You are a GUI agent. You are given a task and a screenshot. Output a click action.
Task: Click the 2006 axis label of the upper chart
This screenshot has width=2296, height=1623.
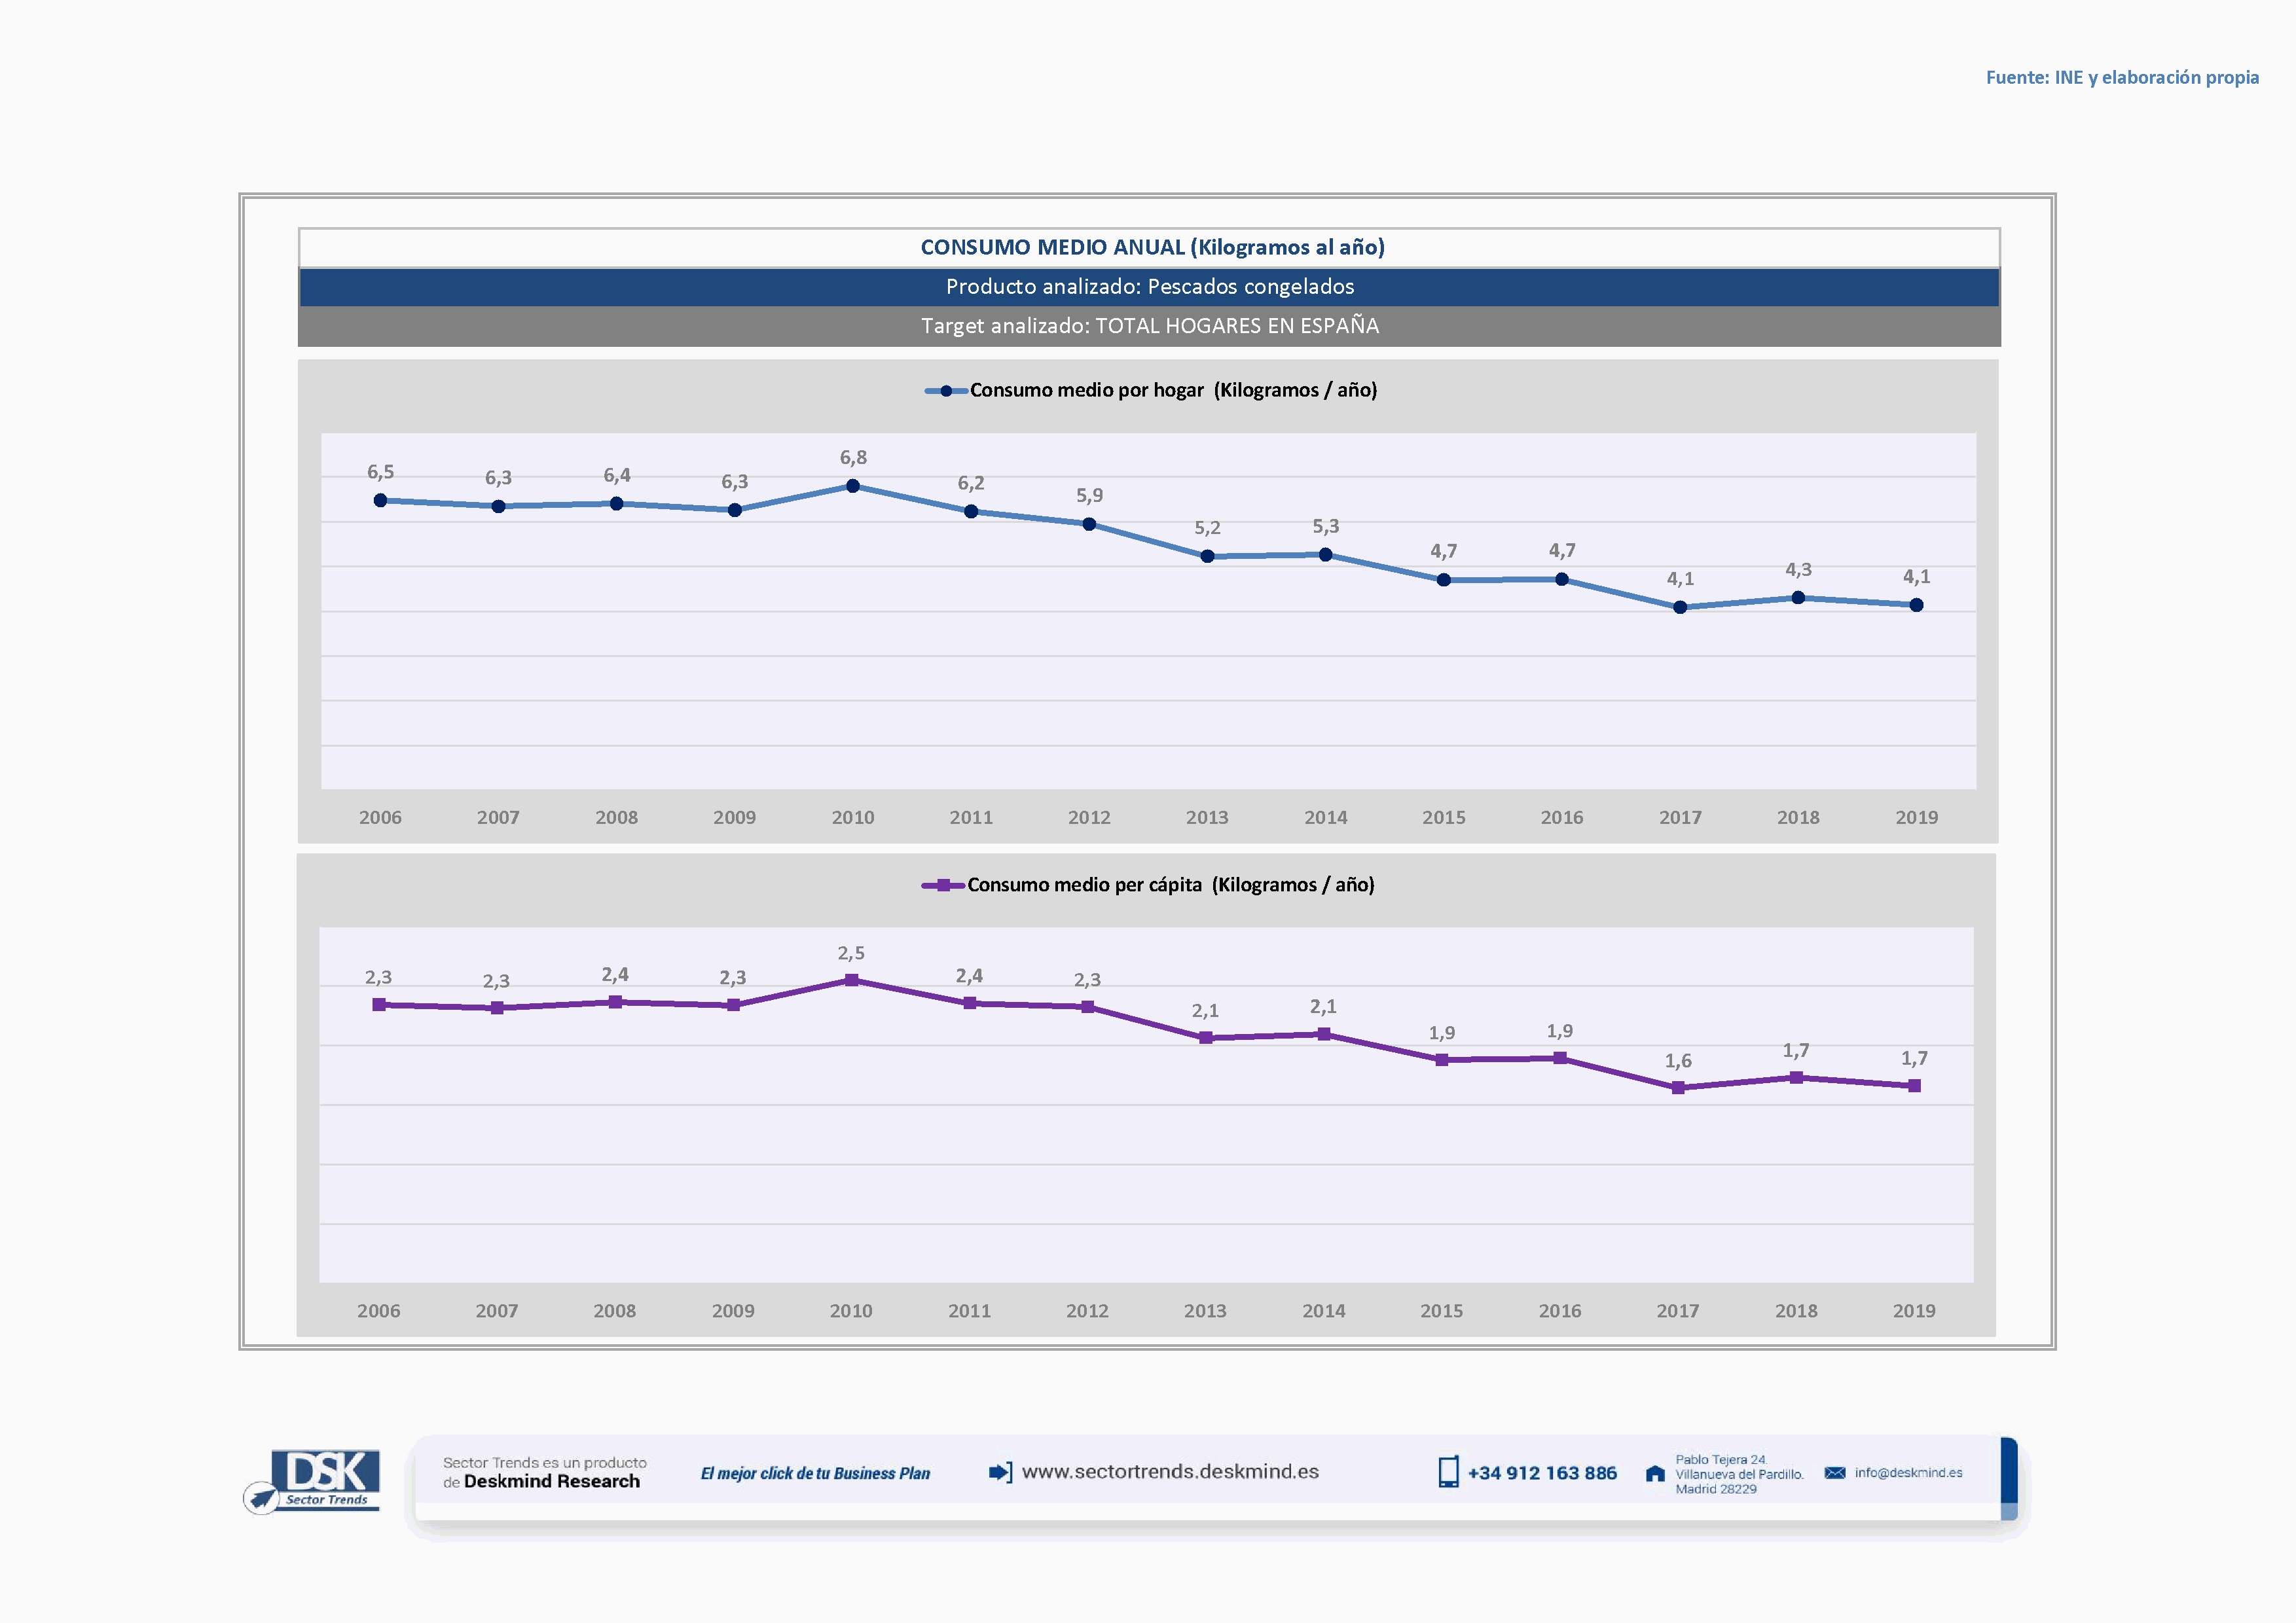[380, 817]
